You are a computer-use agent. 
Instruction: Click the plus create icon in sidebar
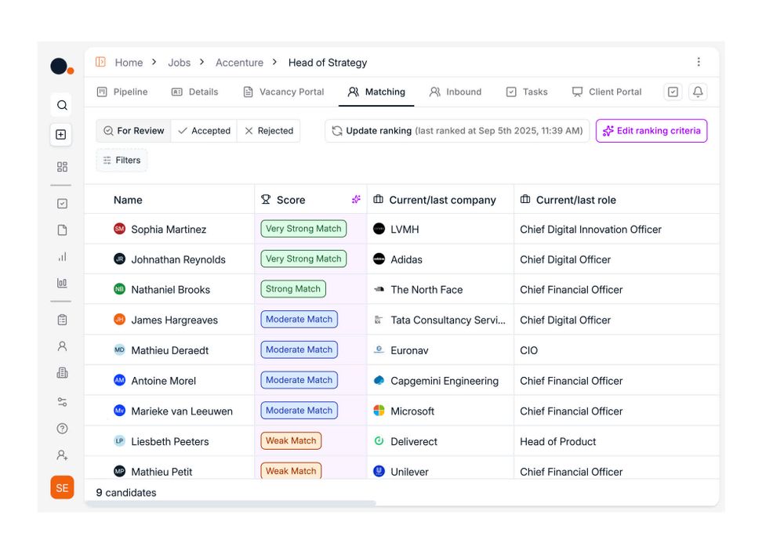click(x=61, y=135)
